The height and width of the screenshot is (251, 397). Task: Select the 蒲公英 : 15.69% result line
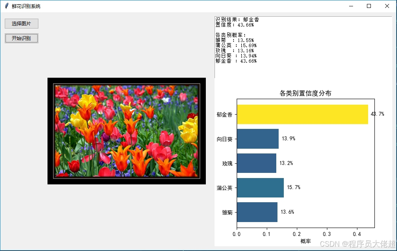pos(236,45)
